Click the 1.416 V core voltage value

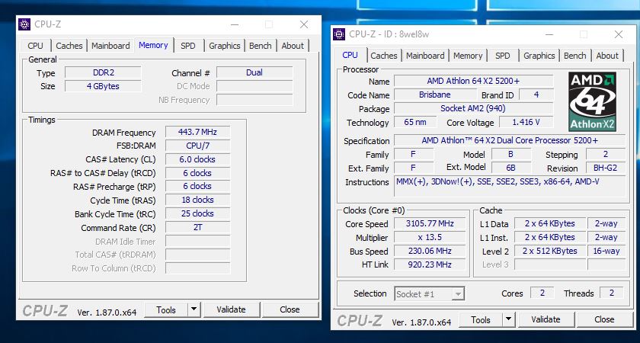tap(526, 122)
